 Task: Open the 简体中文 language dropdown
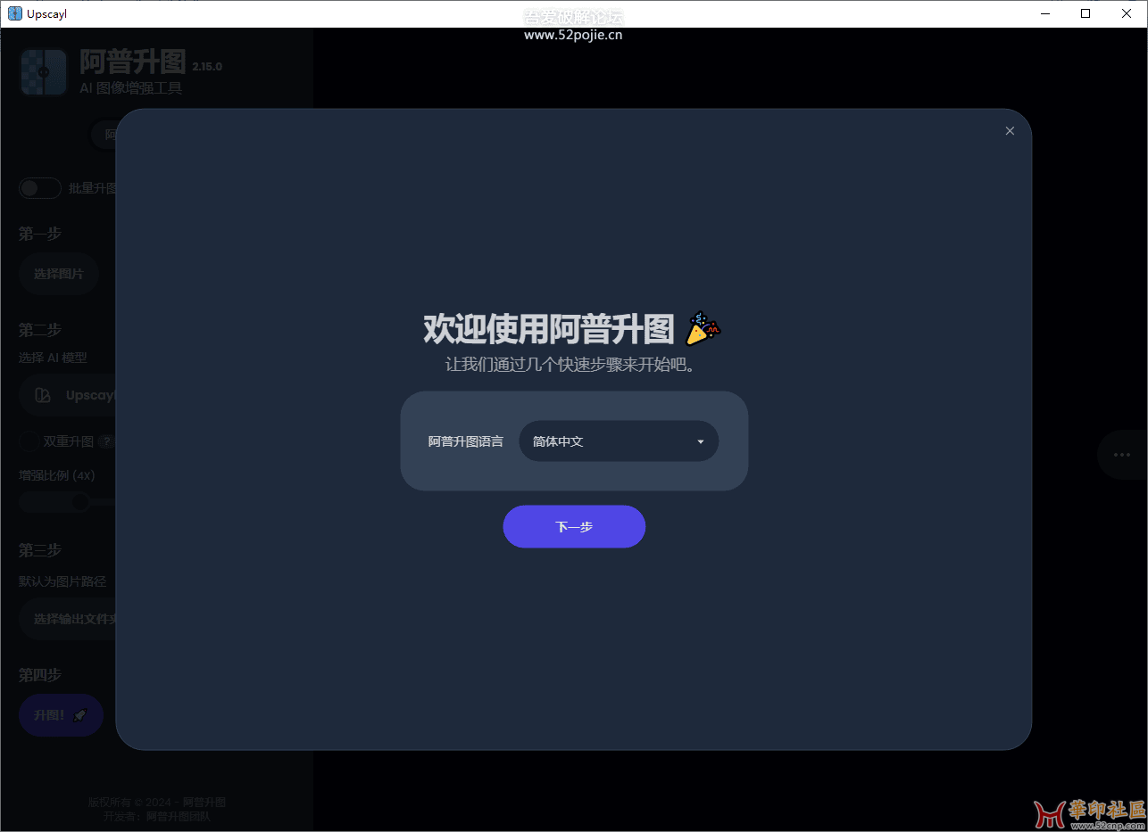click(619, 441)
